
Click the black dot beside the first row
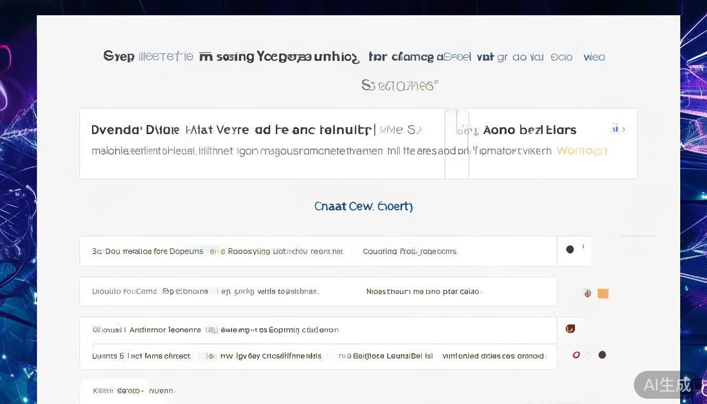tap(570, 249)
